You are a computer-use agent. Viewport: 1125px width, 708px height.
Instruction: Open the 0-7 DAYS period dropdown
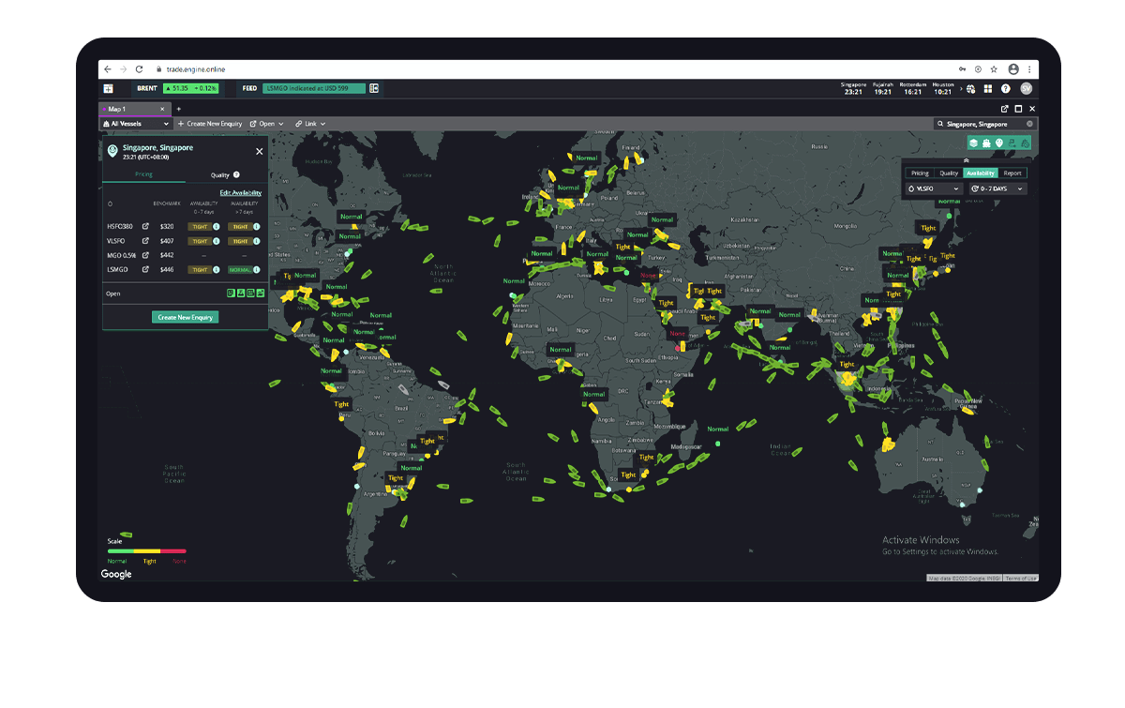click(997, 188)
